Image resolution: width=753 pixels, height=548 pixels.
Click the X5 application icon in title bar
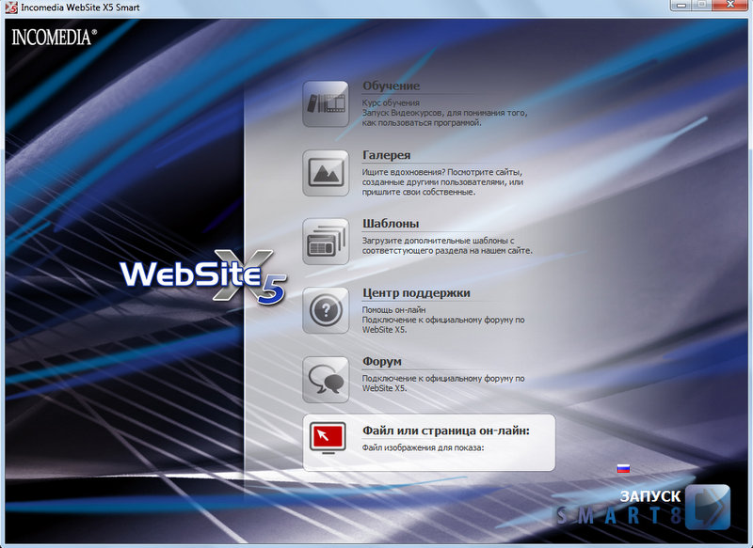tap(10, 8)
